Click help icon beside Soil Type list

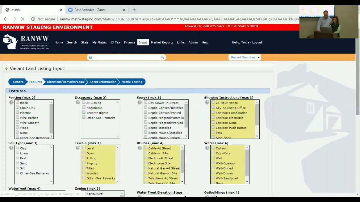[x=11, y=148]
